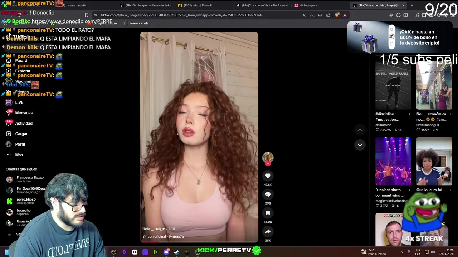Screen dimensions: 458x257
Task: Open Actividad notifications in sidebar
Action: pos(19,123)
